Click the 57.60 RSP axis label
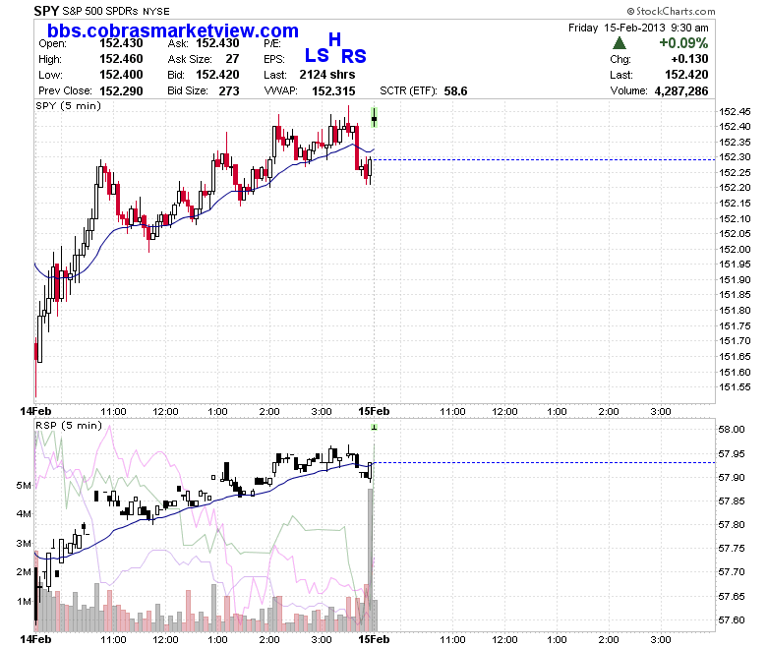Image resolution: width=767 pixels, height=648 pixels. 732,619
